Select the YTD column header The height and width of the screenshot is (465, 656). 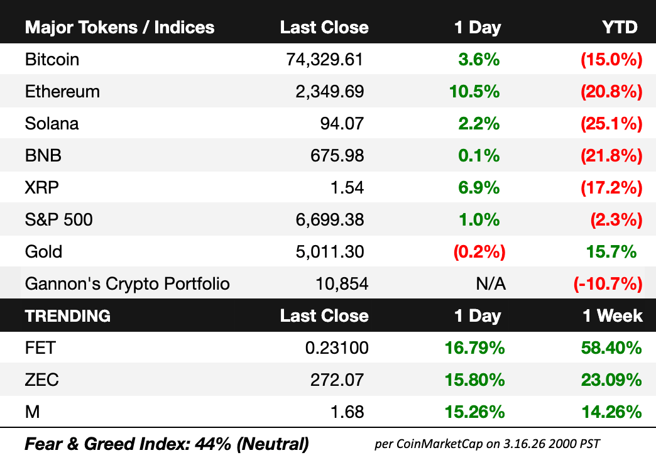620,27
